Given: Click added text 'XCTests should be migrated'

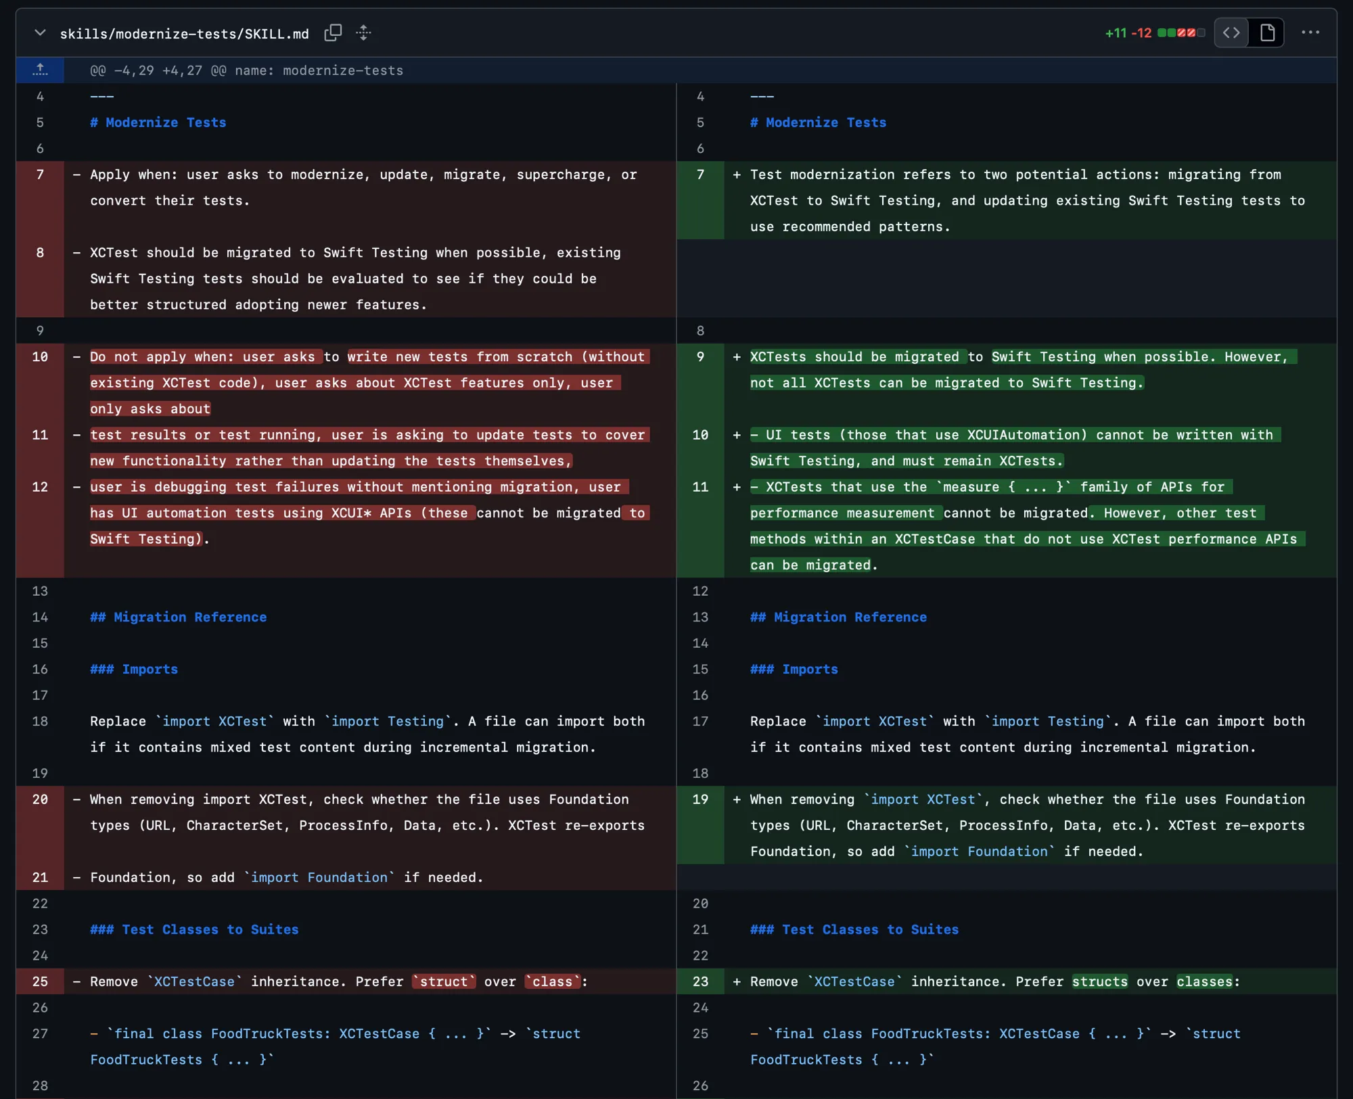Looking at the screenshot, I should click(x=854, y=356).
